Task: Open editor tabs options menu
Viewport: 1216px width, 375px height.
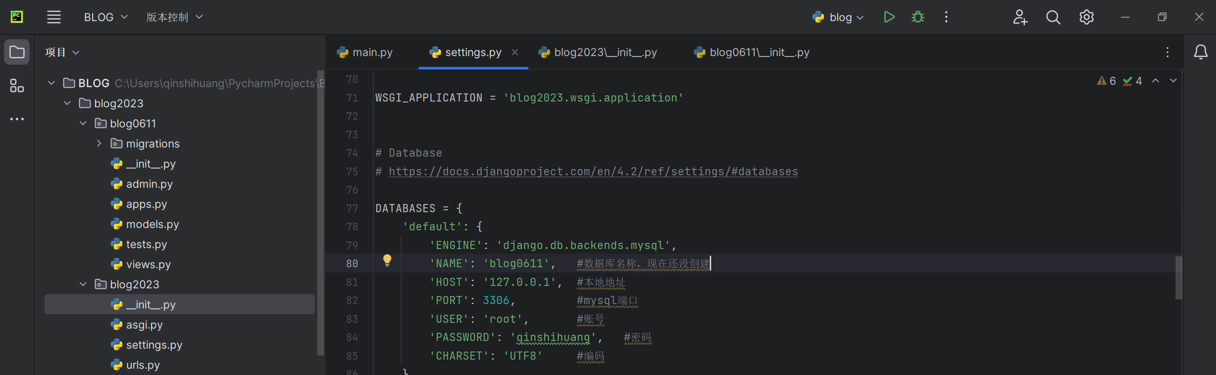Action: (1167, 52)
